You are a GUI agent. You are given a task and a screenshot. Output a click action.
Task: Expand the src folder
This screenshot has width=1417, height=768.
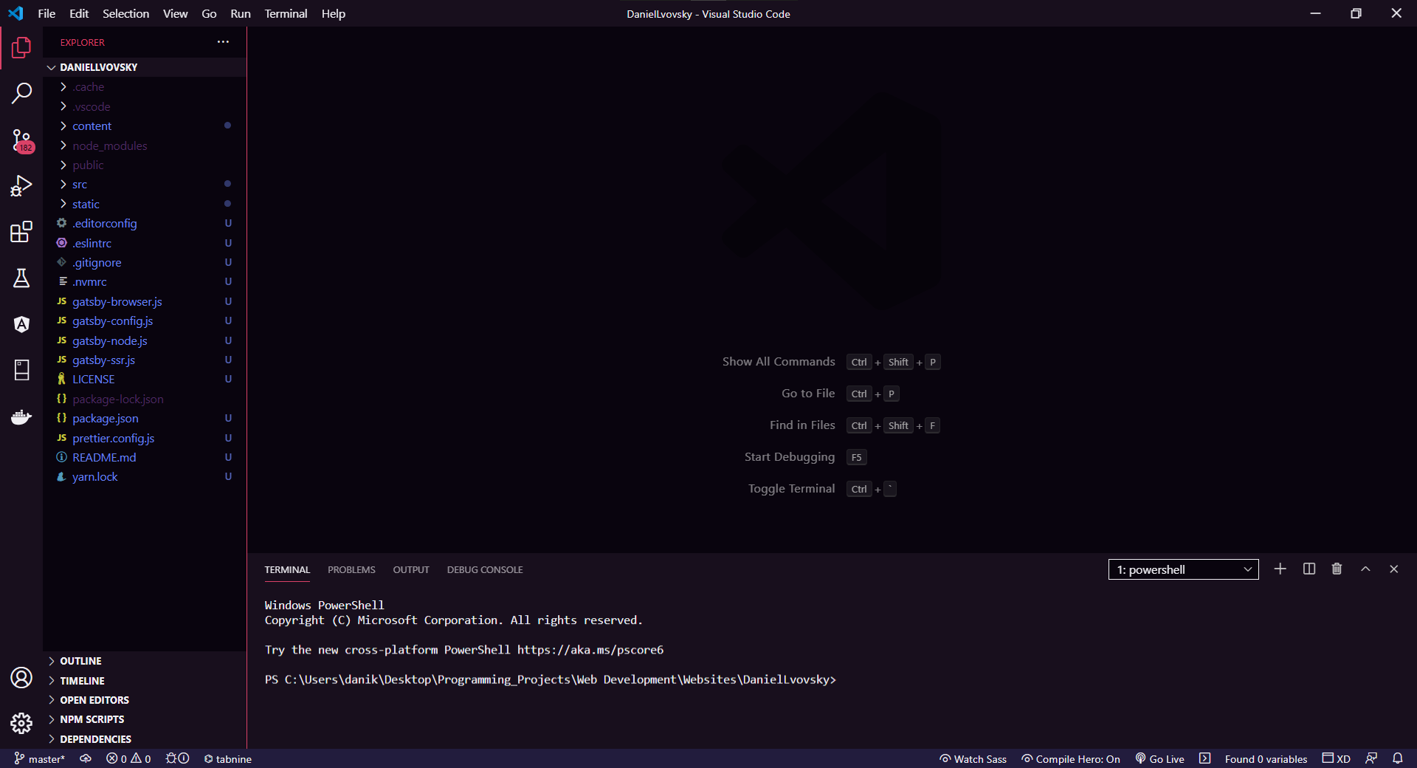tap(144, 185)
